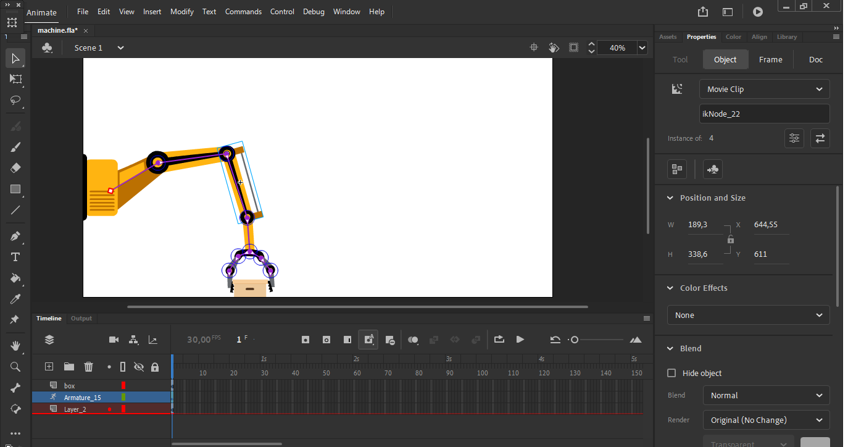Activate the Text tool
The height and width of the screenshot is (447, 848).
click(15, 257)
